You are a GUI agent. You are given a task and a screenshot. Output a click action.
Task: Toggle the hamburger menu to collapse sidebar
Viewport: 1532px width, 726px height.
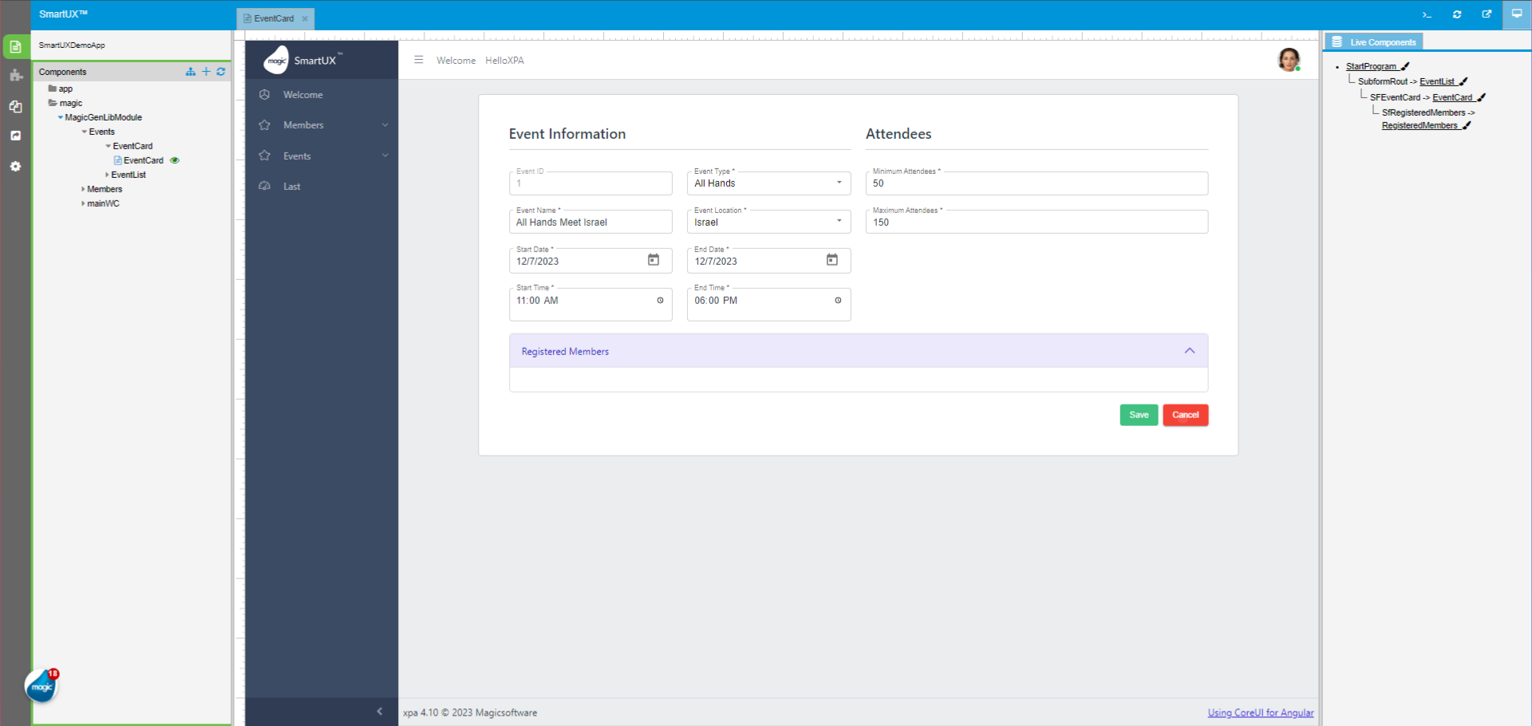(x=418, y=60)
